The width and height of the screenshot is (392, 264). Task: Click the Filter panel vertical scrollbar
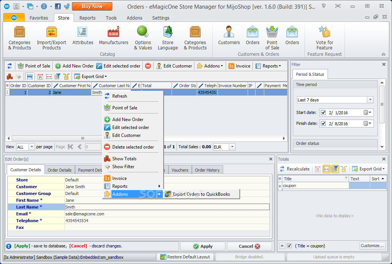point(382,104)
